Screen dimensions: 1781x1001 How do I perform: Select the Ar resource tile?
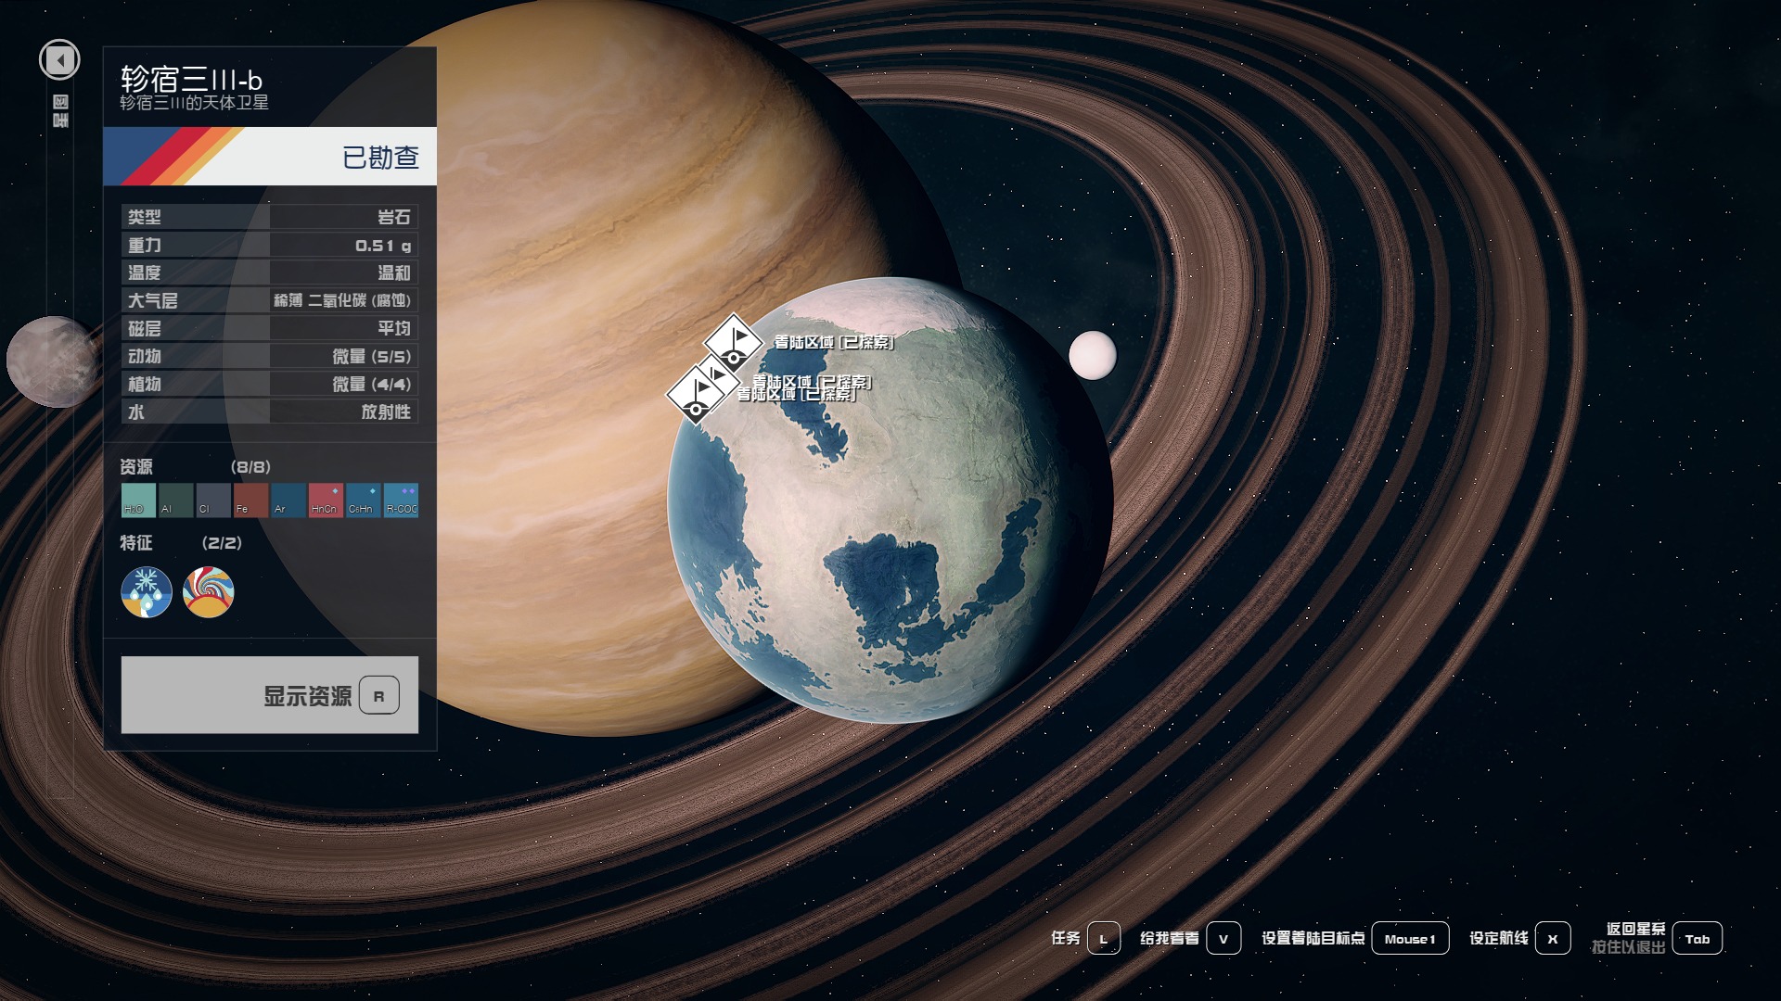(x=288, y=500)
